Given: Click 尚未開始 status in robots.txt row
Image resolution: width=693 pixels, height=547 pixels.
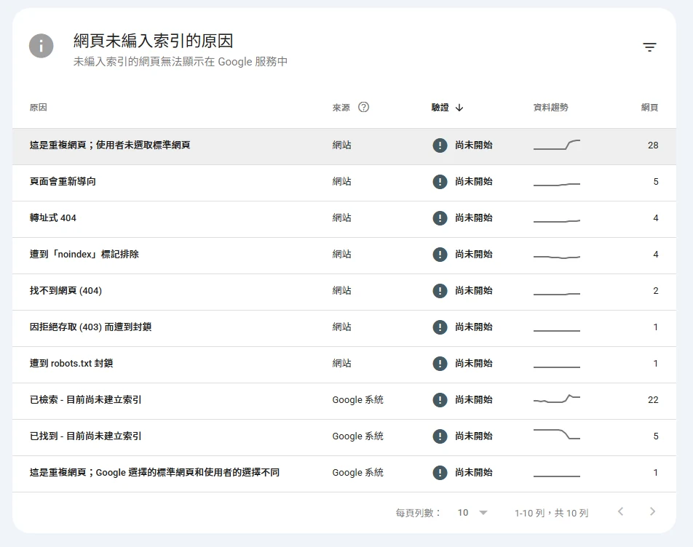Looking at the screenshot, I should [x=474, y=364].
